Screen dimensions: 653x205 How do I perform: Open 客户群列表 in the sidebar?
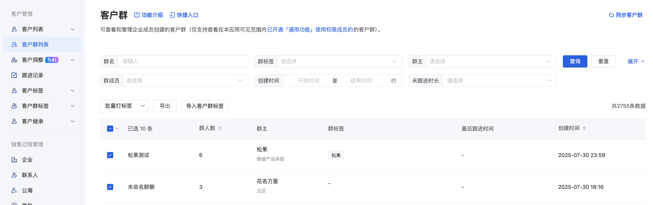point(43,45)
